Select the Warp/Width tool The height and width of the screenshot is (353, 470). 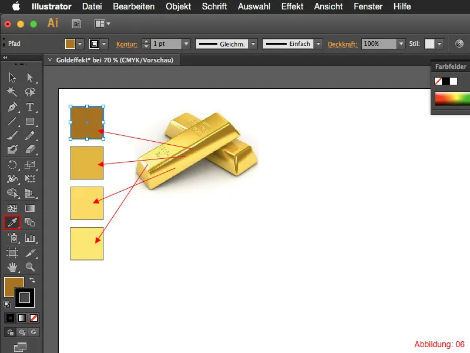click(12, 179)
